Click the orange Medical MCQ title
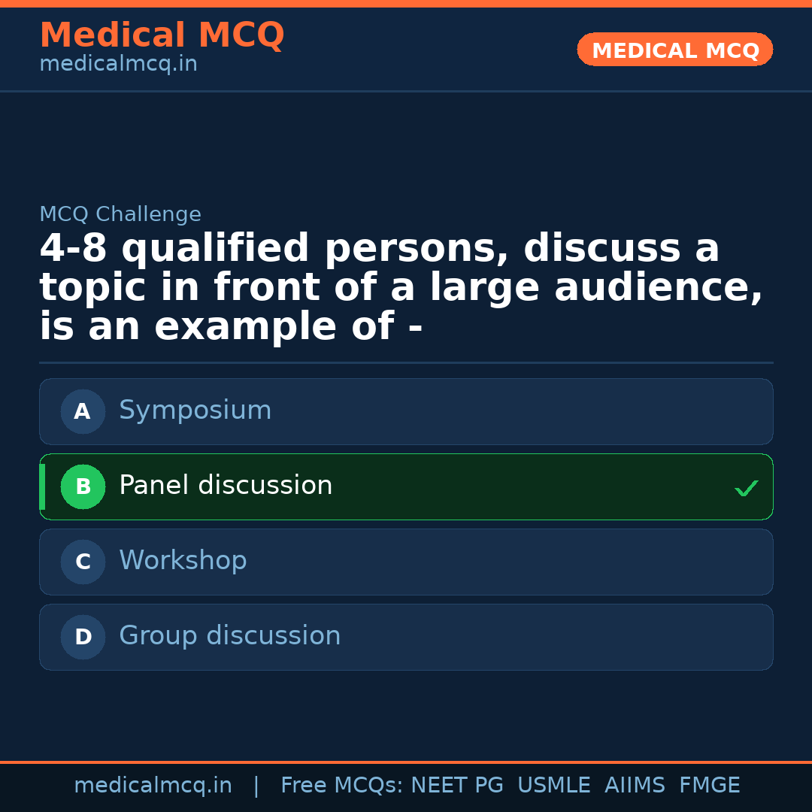 click(162, 35)
